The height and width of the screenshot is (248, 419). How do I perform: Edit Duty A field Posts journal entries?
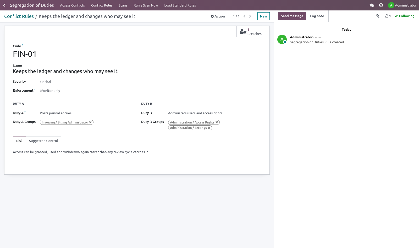pyautogui.click(x=86, y=113)
